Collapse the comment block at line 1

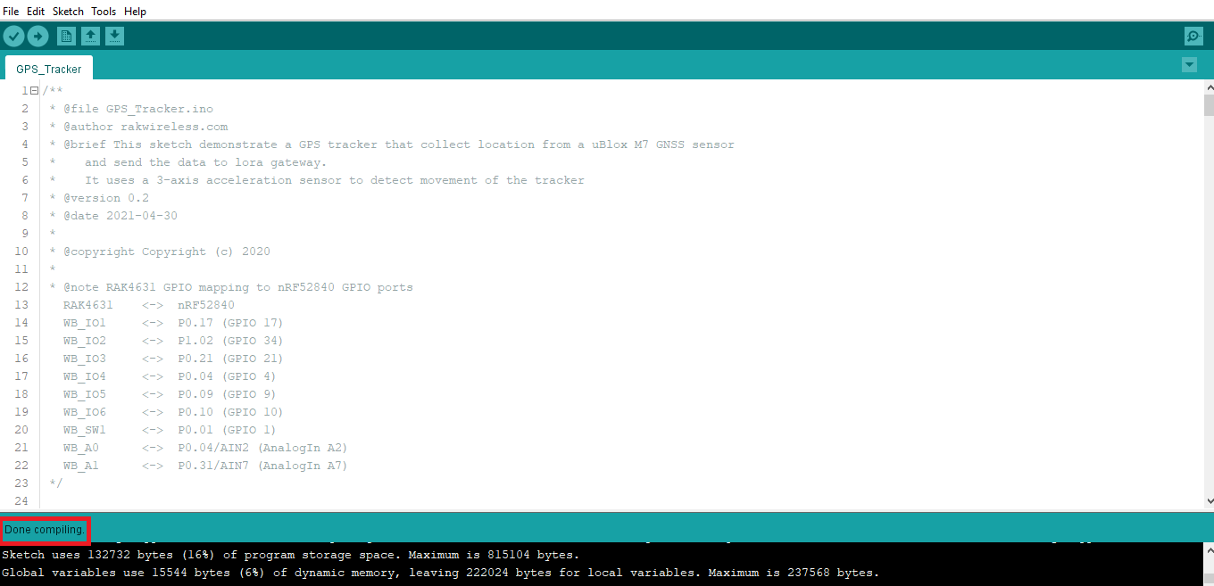34,91
